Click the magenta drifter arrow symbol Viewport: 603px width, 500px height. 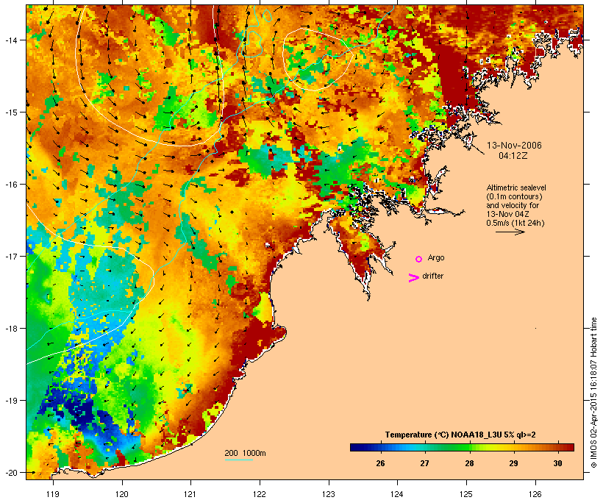[414, 277]
